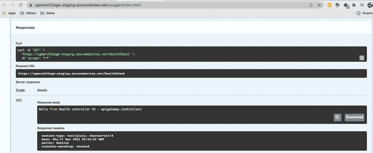Reload the Swagger page

point(21,5)
